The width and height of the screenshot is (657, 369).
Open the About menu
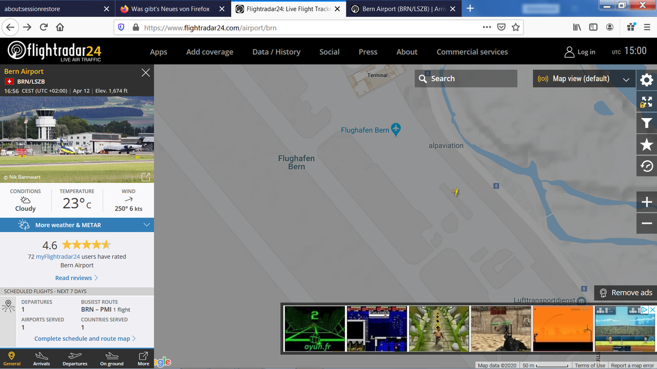pos(407,52)
